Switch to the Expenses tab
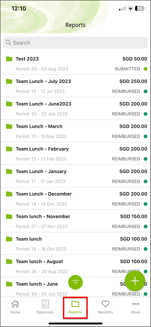Screen dimensions: 151x327 click(x=45, y=307)
